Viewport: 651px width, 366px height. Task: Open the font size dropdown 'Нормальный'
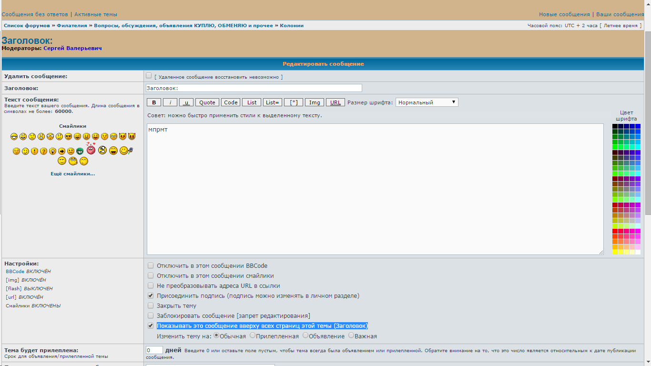coord(427,102)
